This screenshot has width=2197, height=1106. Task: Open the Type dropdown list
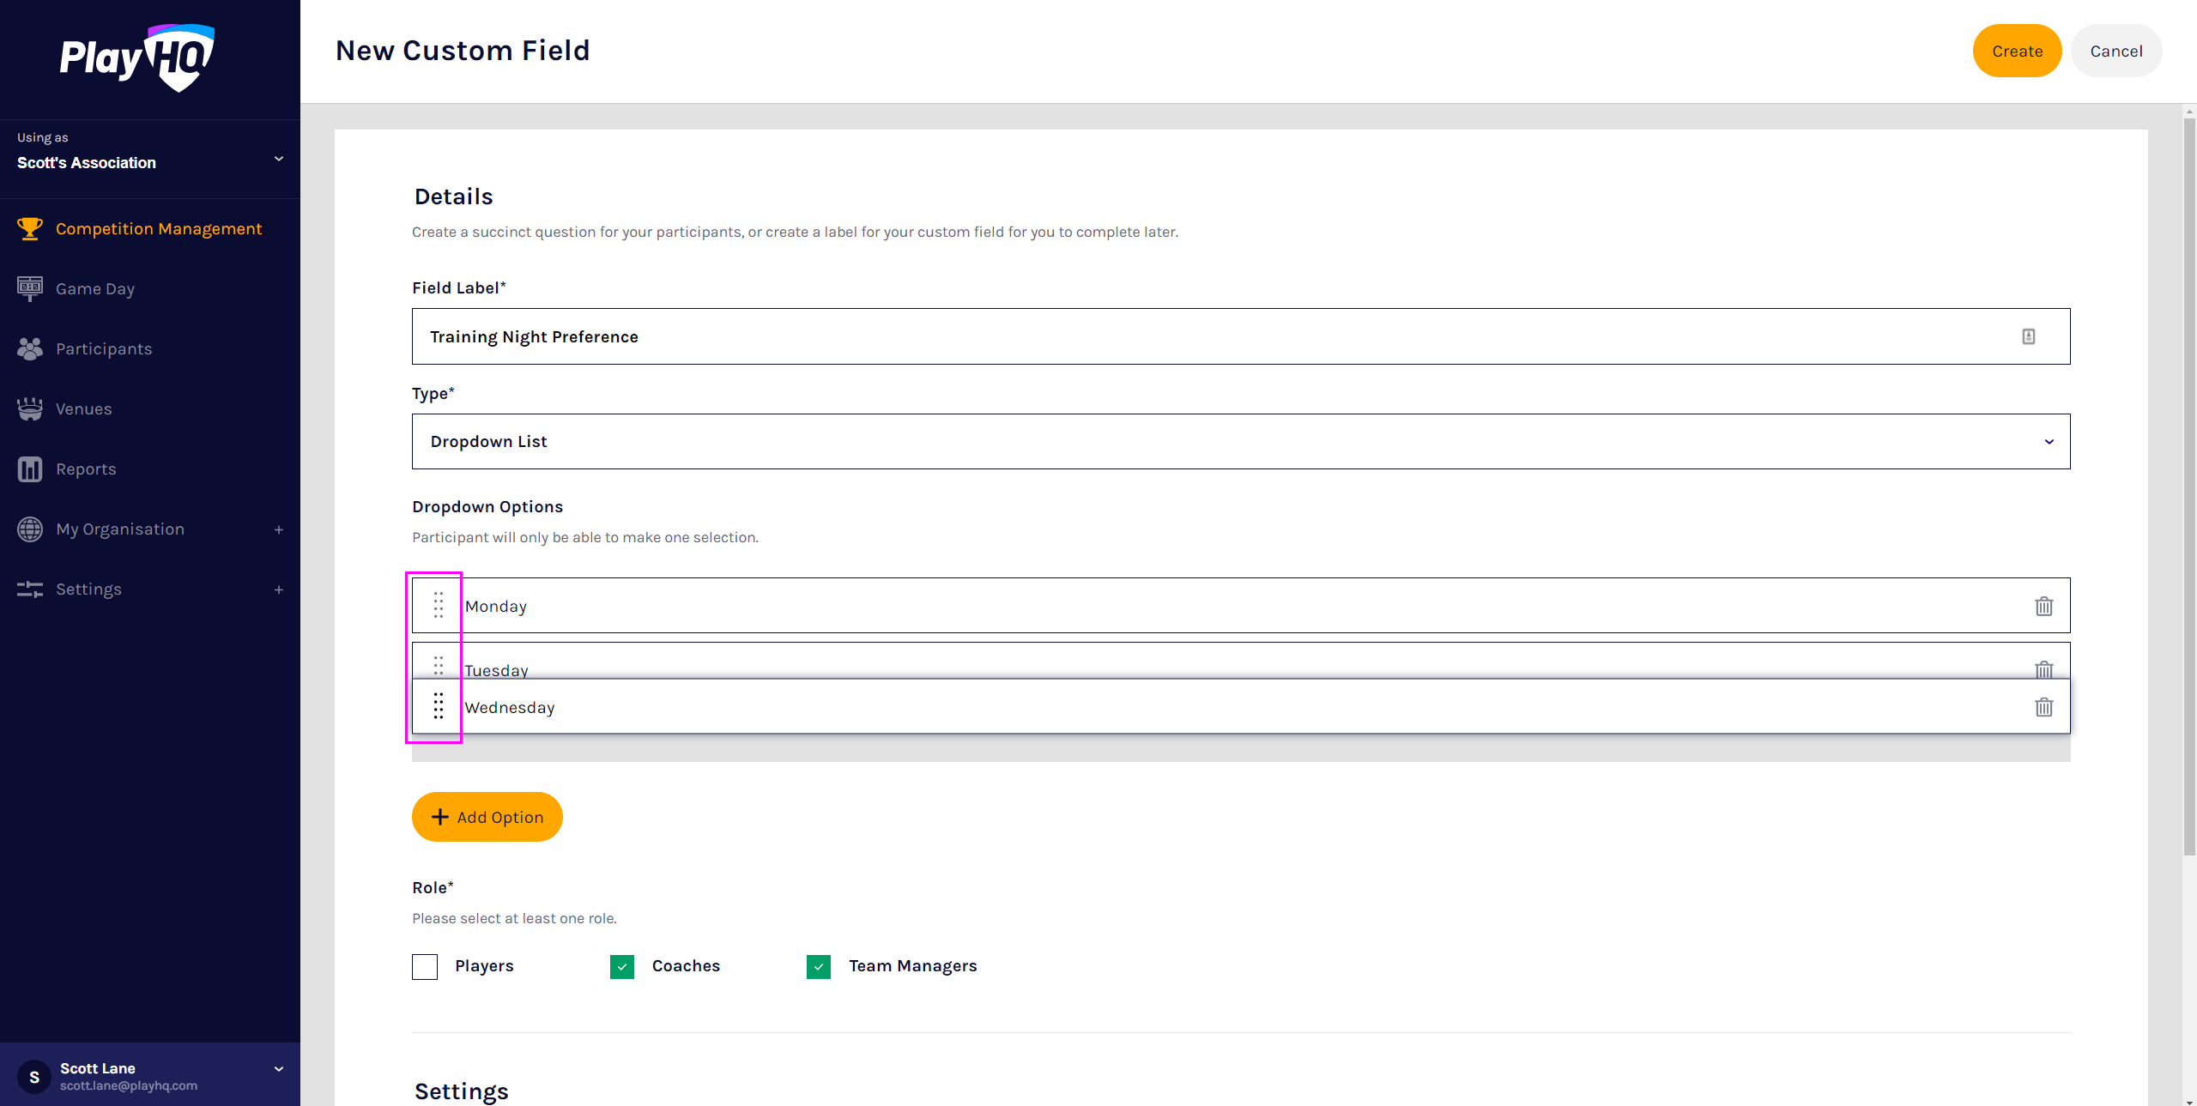click(x=1240, y=441)
